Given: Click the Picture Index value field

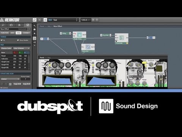Looking at the screenshot, I should [x=25, y=79].
